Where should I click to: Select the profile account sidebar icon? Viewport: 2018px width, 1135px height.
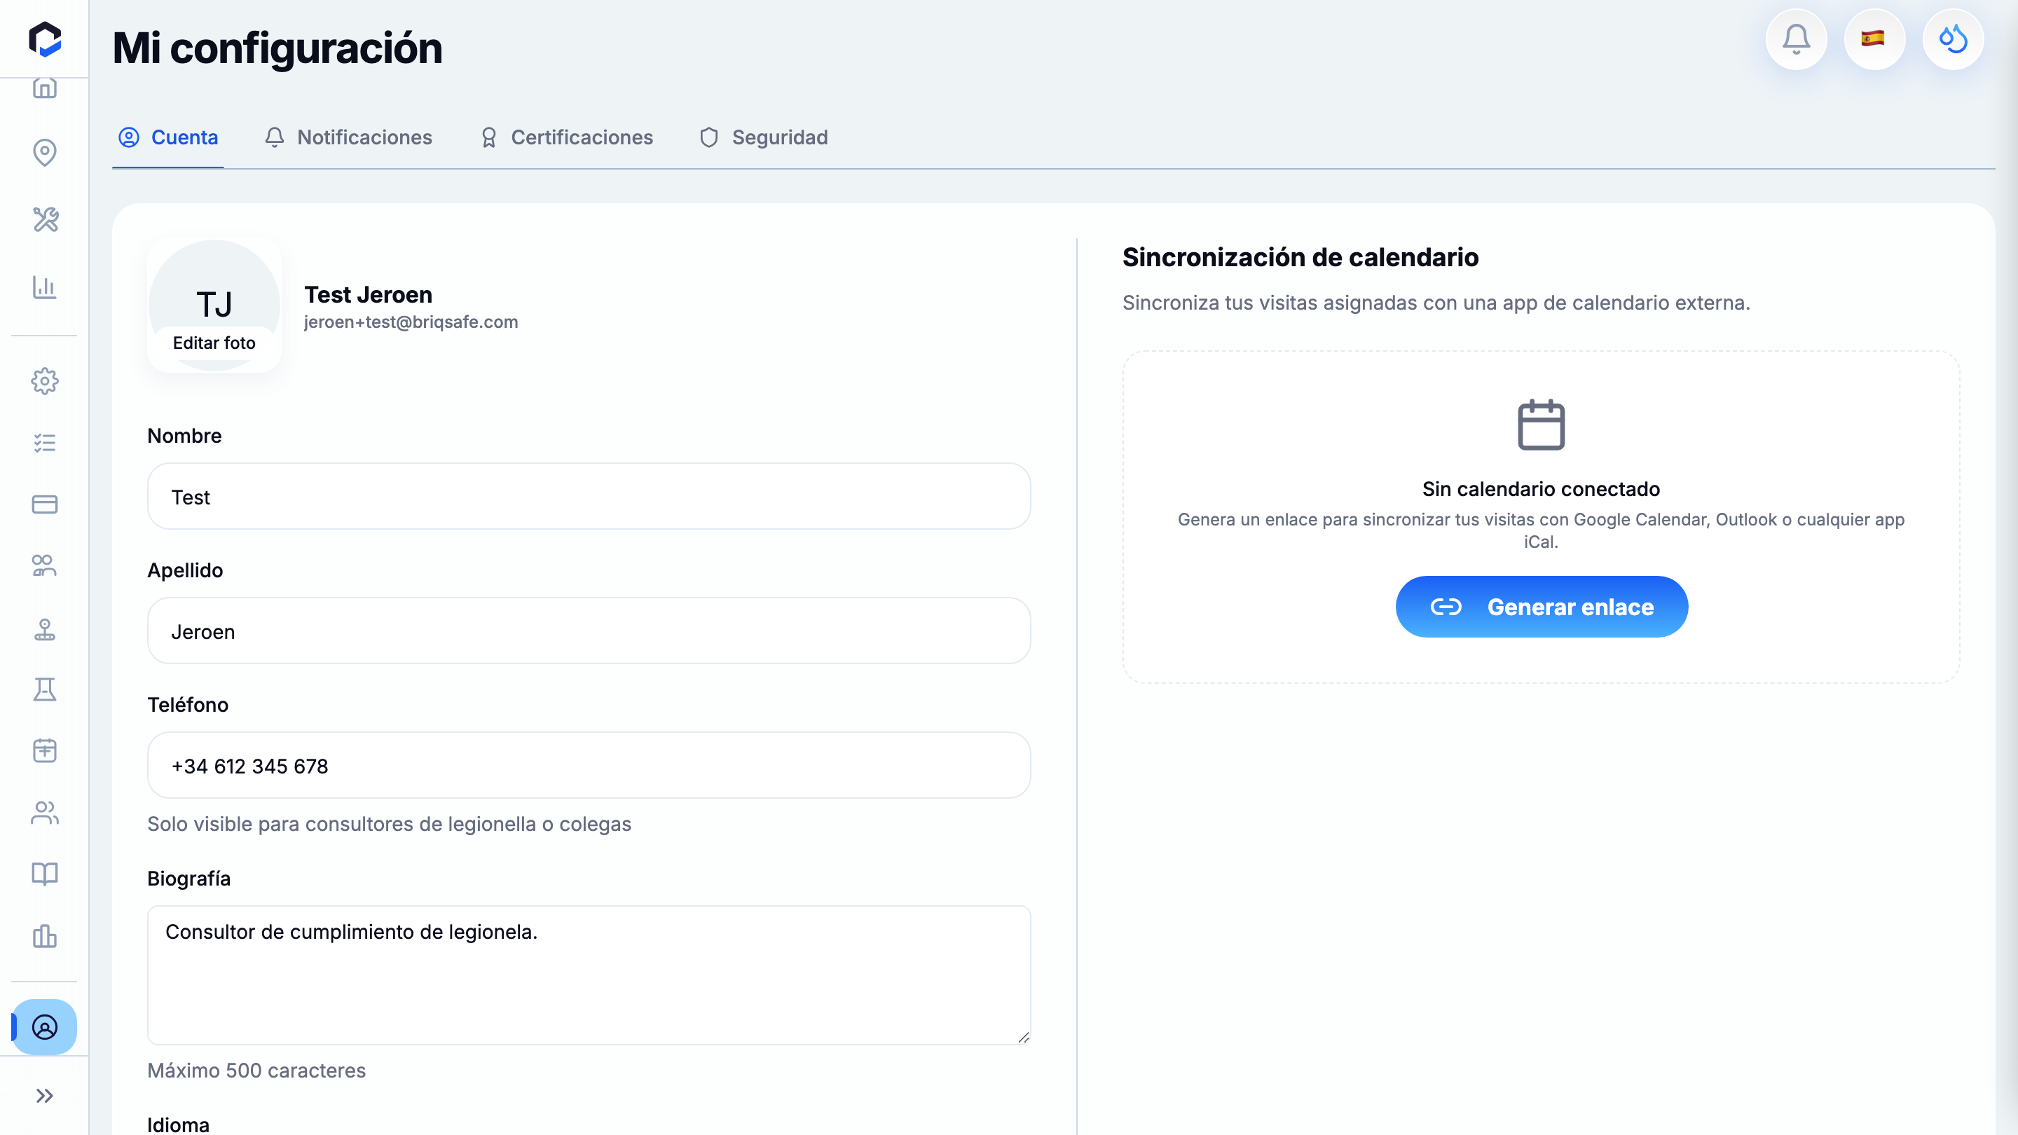45,1027
